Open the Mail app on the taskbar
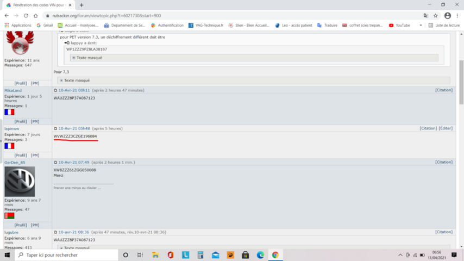The height and width of the screenshot is (261, 464). pos(215,255)
